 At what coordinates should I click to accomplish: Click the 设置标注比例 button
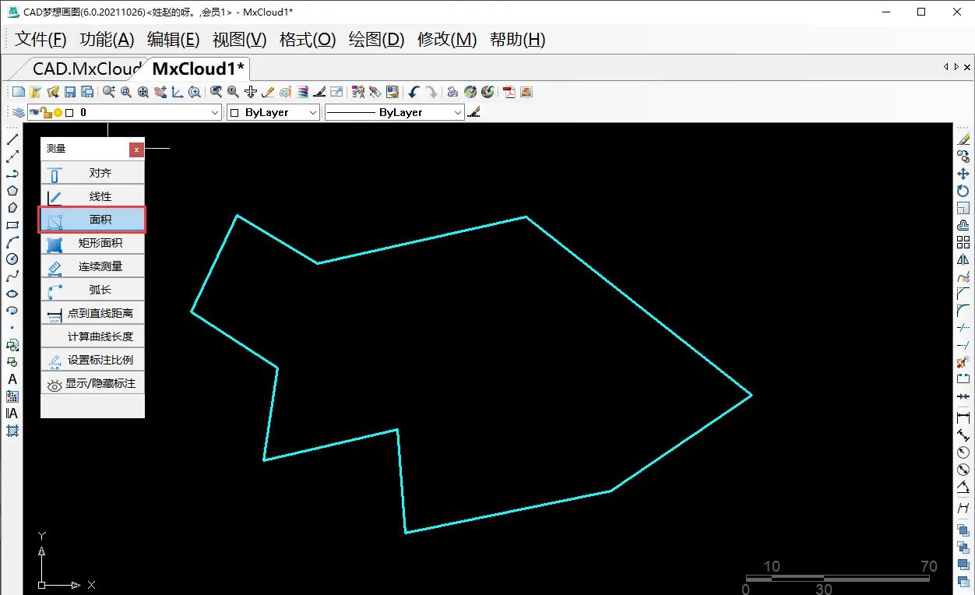(x=93, y=360)
